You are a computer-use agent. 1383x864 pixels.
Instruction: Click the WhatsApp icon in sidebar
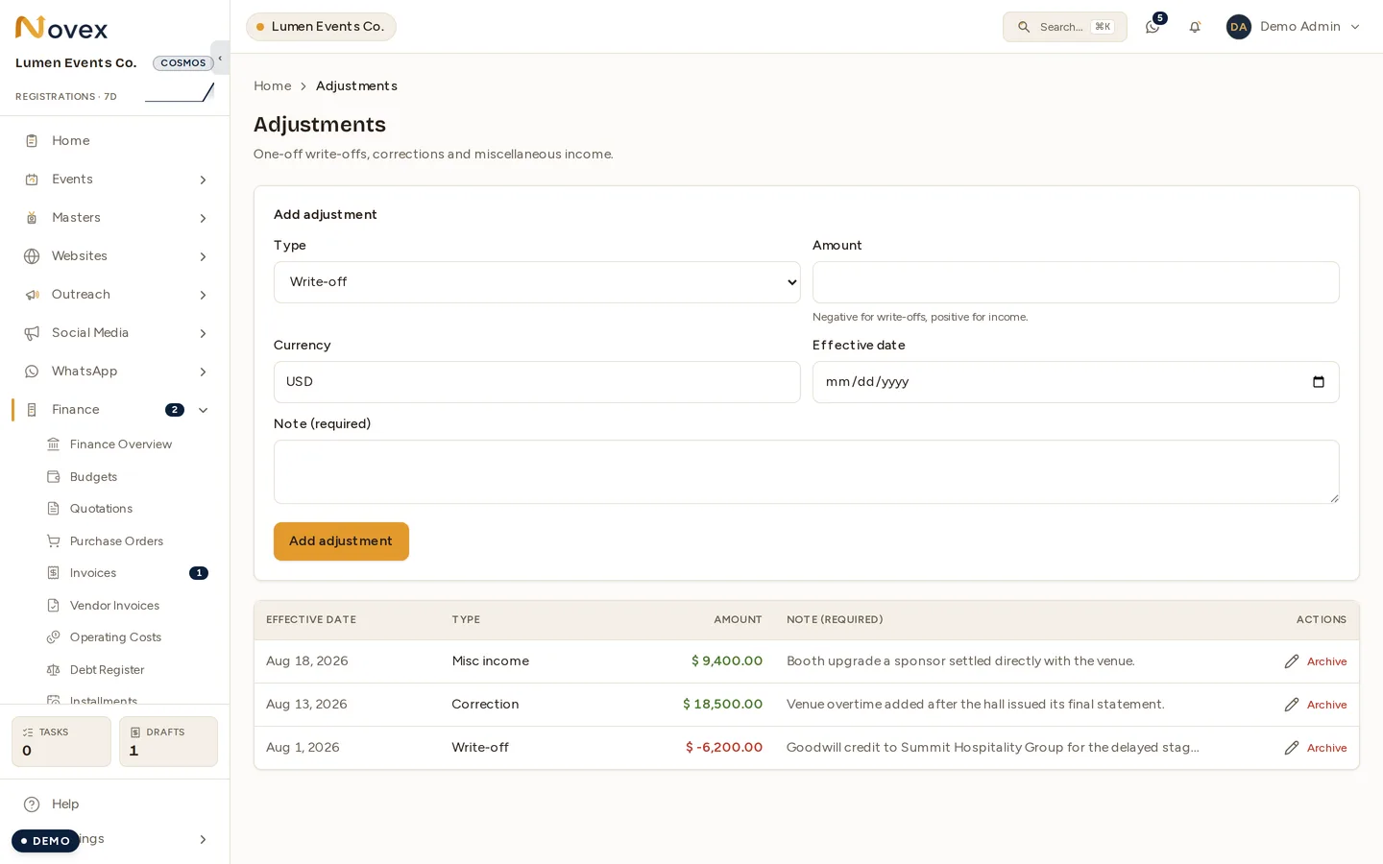point(32,372)
